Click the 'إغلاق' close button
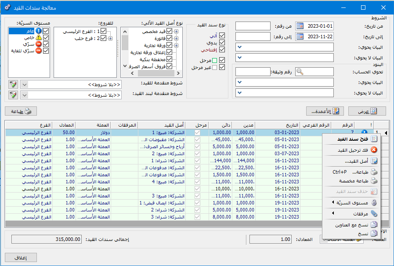 [x=21, y=258]
